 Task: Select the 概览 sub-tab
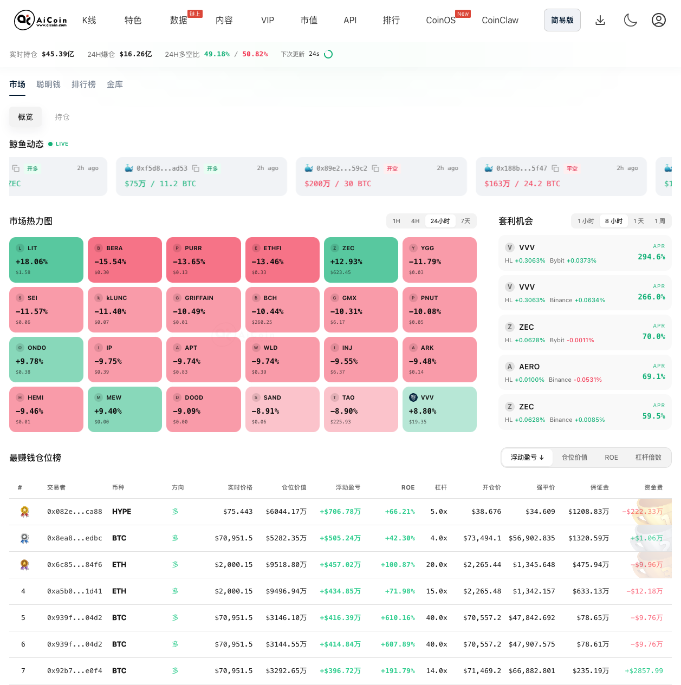click(25, 117)
